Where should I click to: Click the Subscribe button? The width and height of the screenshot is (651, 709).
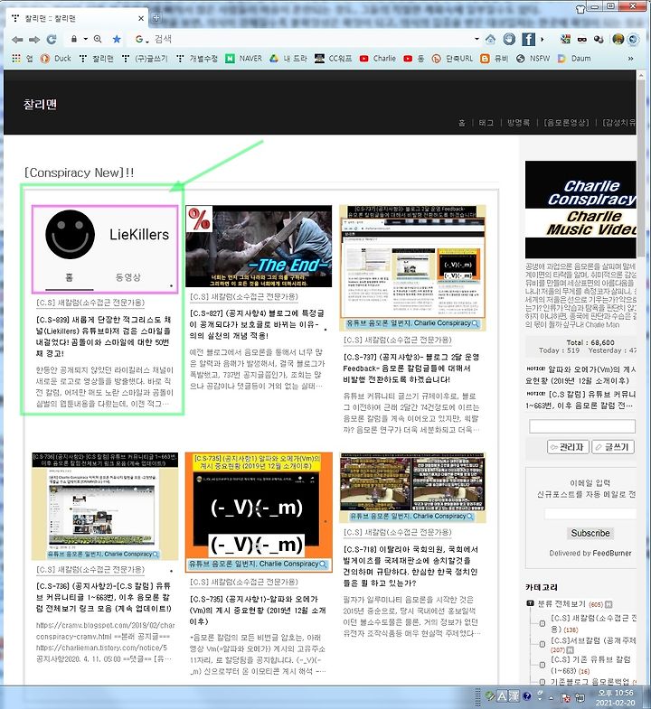click(590, 533)
